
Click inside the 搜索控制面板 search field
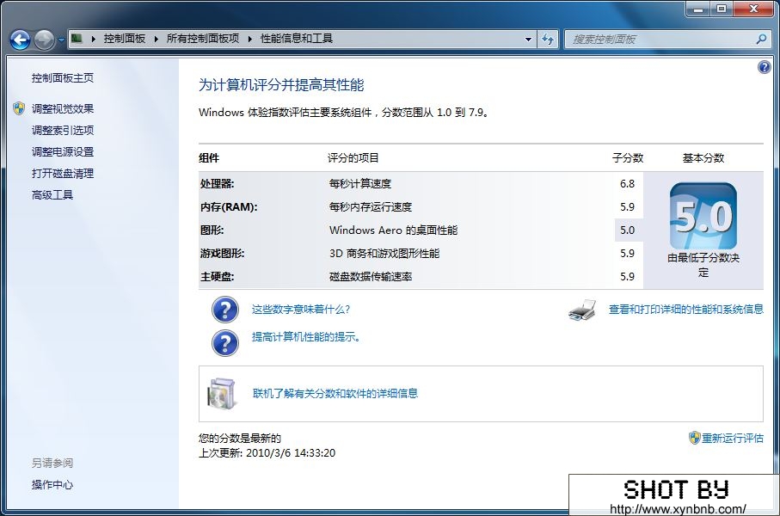tap(658, 39)
